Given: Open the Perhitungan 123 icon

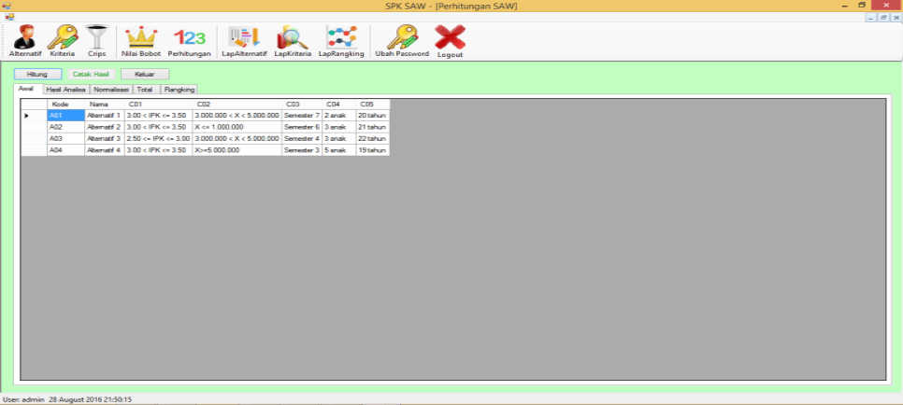Looking at the screenshot, I should pyautogui.click(x=190, y=41).
